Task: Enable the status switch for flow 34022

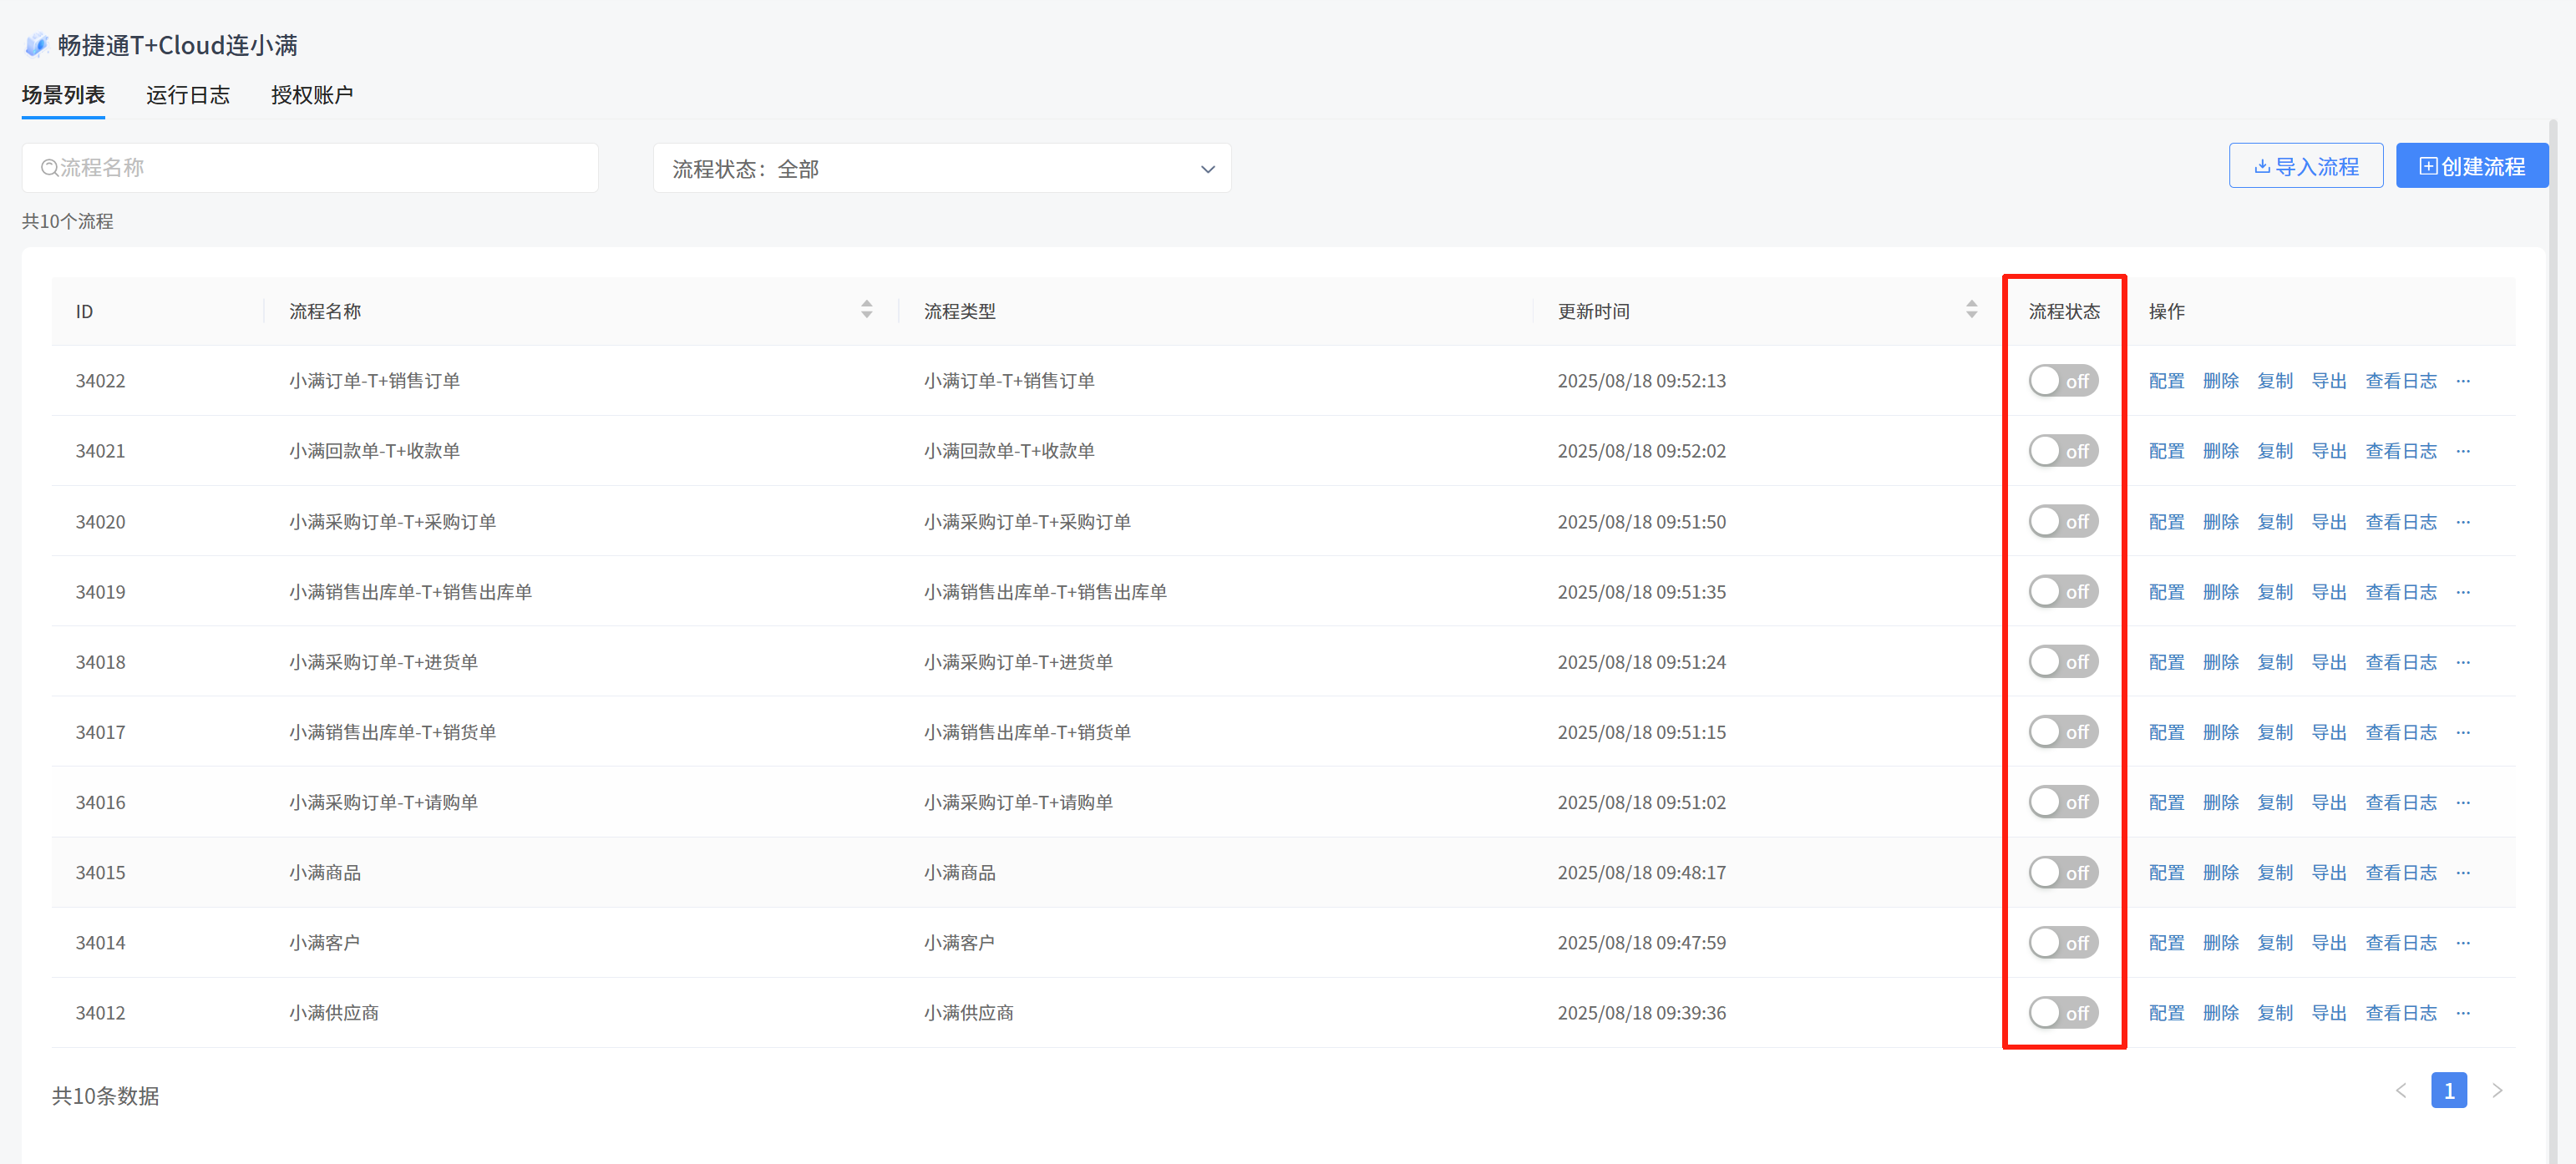Action: (2062, 381)
